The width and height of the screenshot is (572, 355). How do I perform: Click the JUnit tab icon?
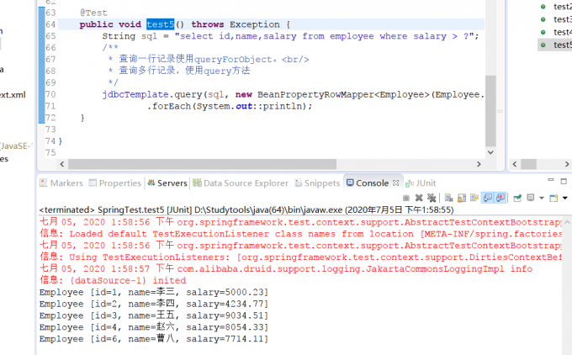410,183
